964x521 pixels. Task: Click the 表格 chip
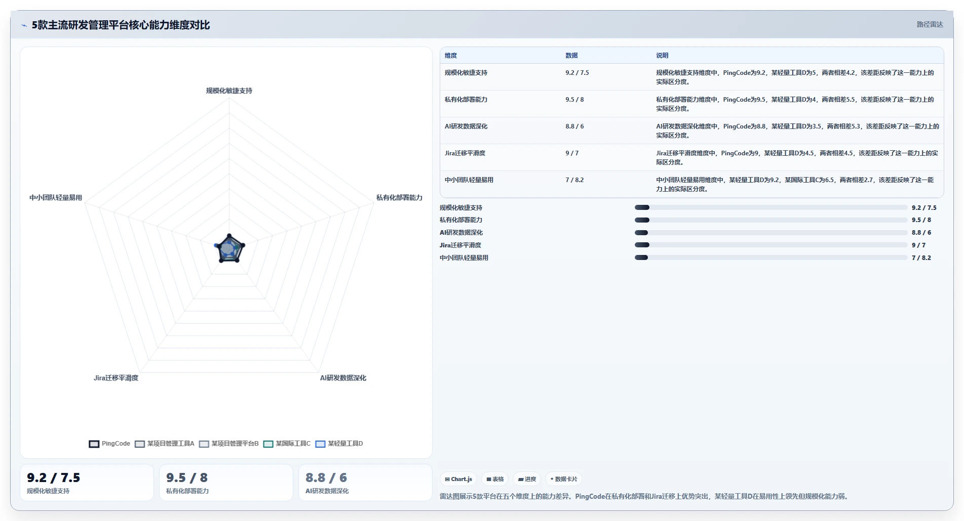pyautogui.click(x=495, y=479)
